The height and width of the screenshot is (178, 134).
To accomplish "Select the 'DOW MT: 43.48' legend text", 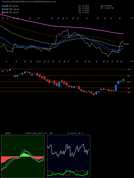I will pos(11,9).
